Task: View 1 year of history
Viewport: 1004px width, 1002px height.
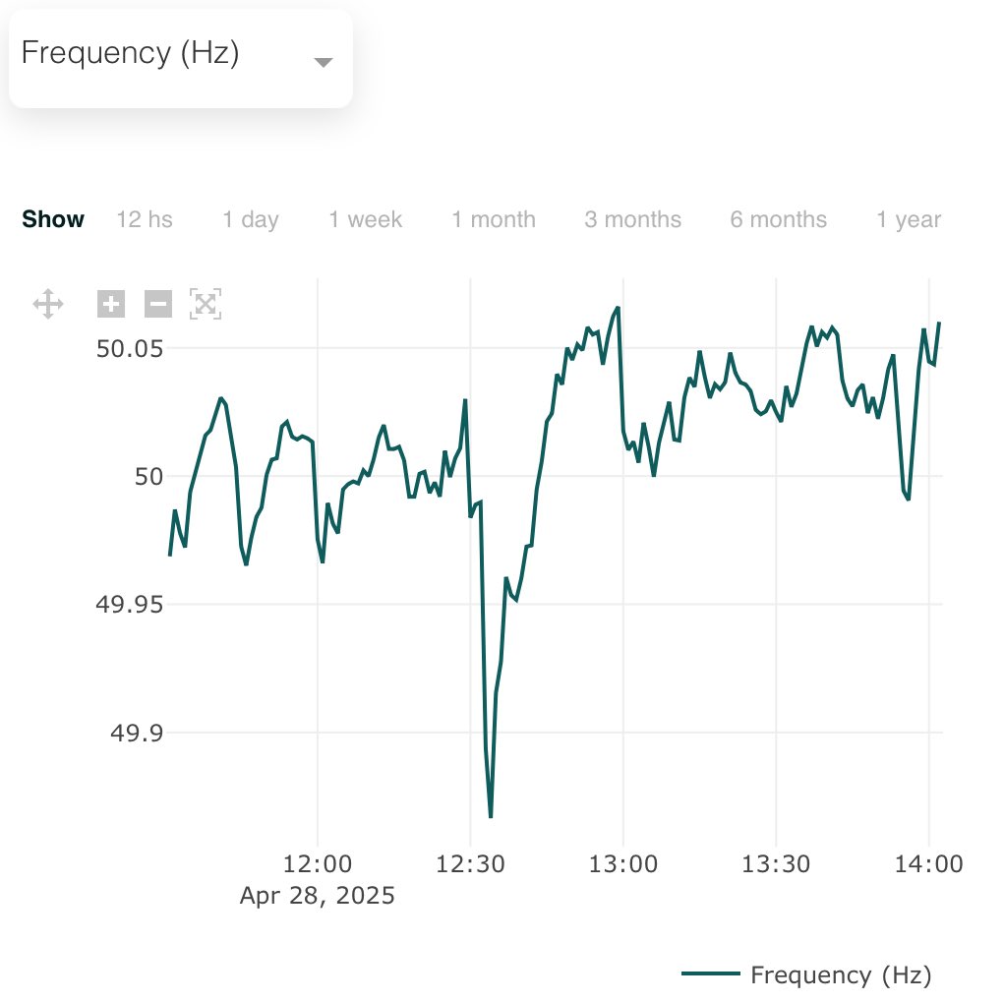Action: pos(908,219)
